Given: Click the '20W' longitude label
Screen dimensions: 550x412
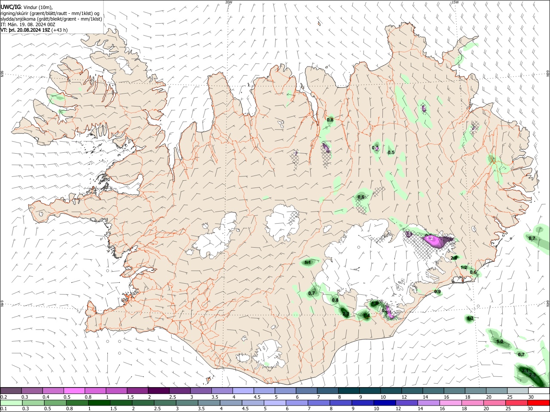Looking at the screenshot, I should (x=229, y=2).
